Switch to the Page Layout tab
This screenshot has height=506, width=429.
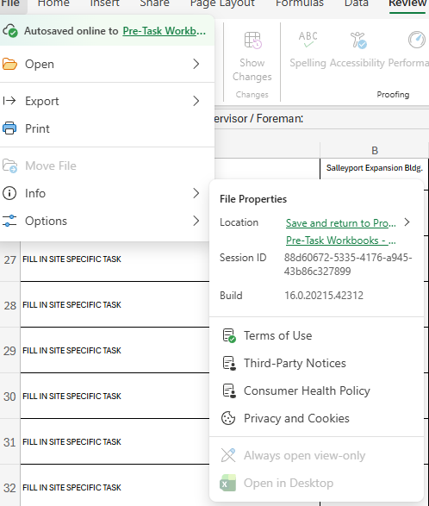pos(222,3)
